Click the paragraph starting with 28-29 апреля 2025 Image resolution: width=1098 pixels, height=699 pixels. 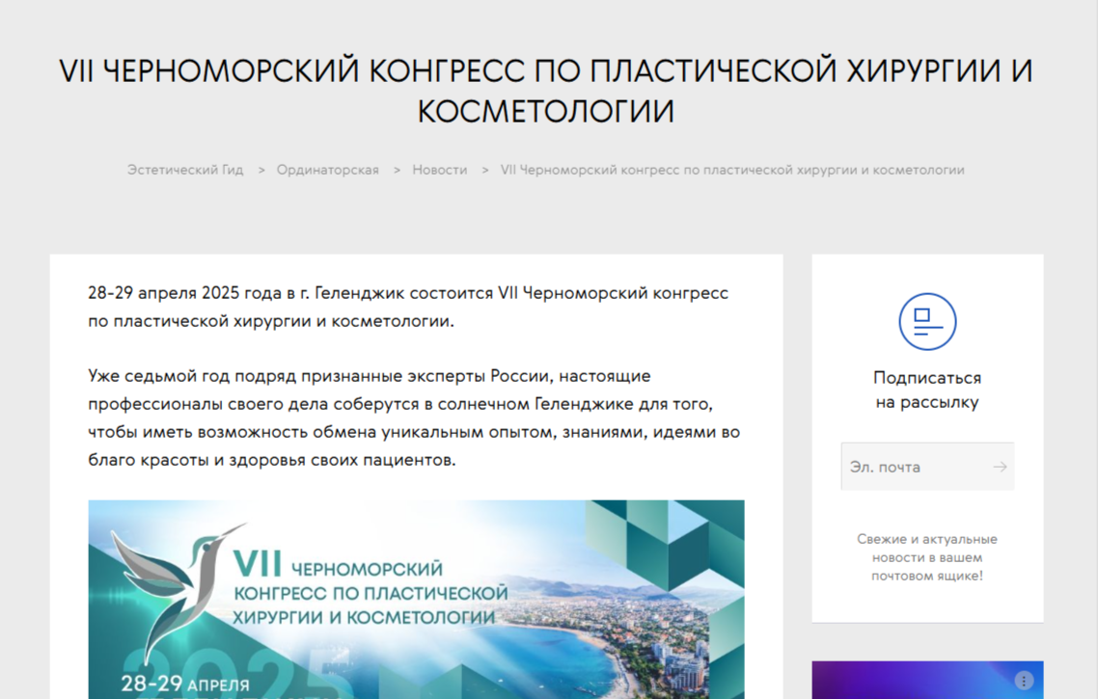(x=407, y=307)
